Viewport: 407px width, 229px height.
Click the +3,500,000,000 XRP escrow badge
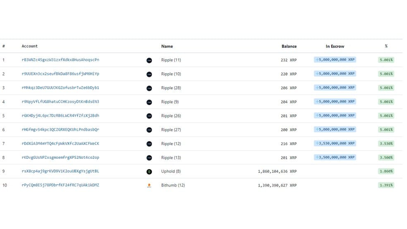coord(335,157)
